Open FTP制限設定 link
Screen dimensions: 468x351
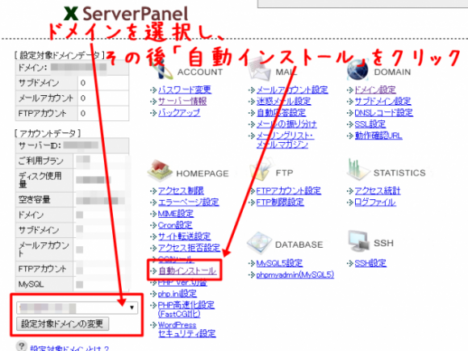click(280, 202)
